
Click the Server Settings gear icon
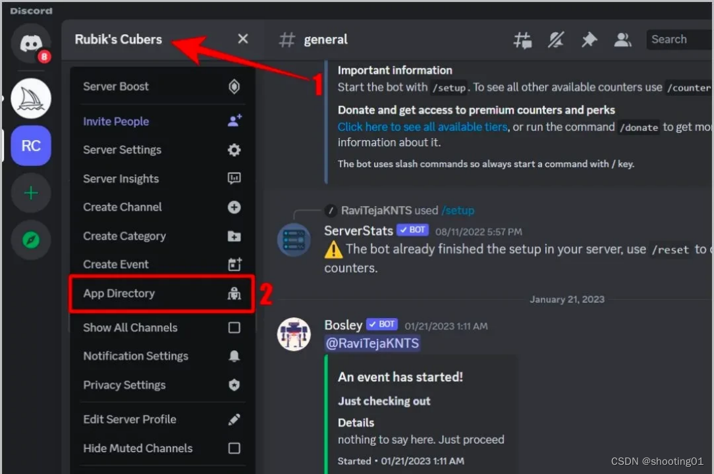coord(234,150)
